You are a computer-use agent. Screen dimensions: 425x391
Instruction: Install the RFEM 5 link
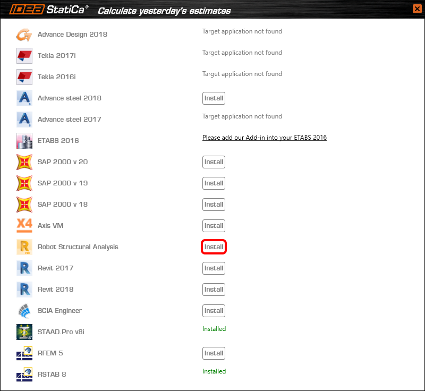214,353
